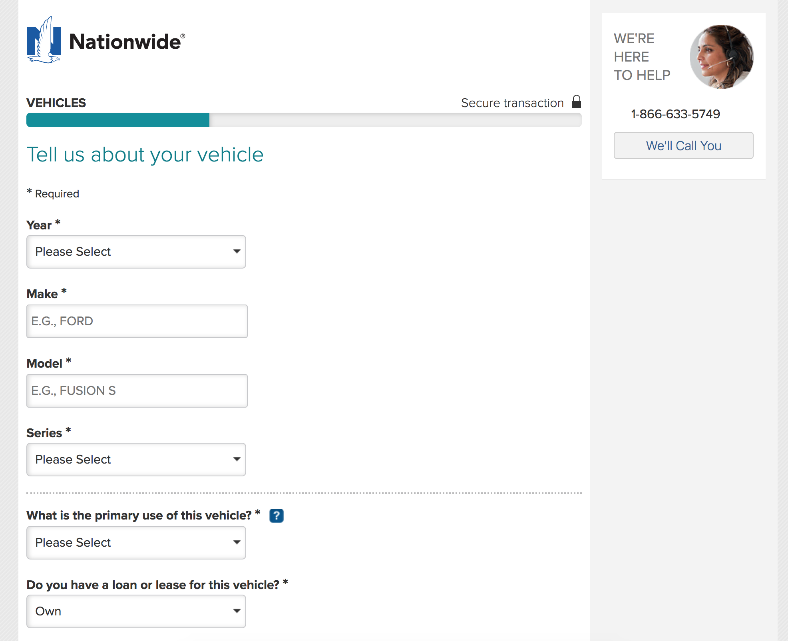Viewport: 788px width, 641px height.
Task: Click the secure transaction padlock icon
Action: click(577, 102)
